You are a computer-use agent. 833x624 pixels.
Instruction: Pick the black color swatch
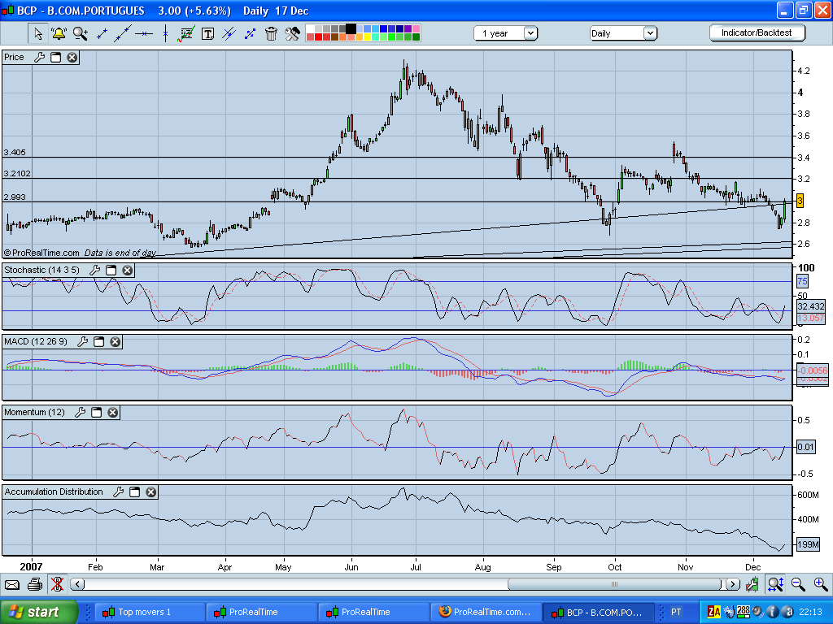(x=351, y=29)
